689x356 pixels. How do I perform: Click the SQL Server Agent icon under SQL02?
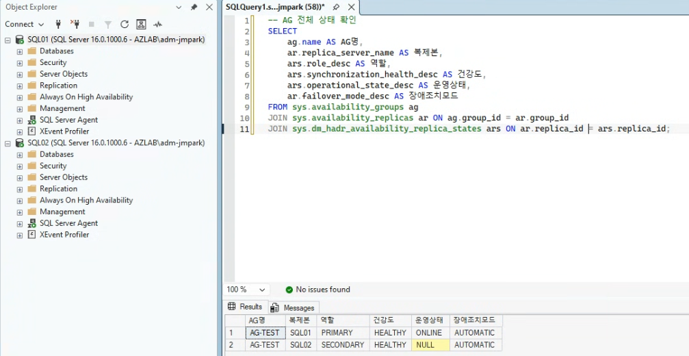tap(31, 222)
